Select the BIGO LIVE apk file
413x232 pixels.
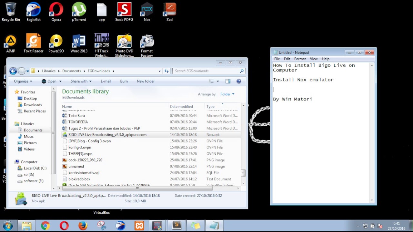point(151,135)
